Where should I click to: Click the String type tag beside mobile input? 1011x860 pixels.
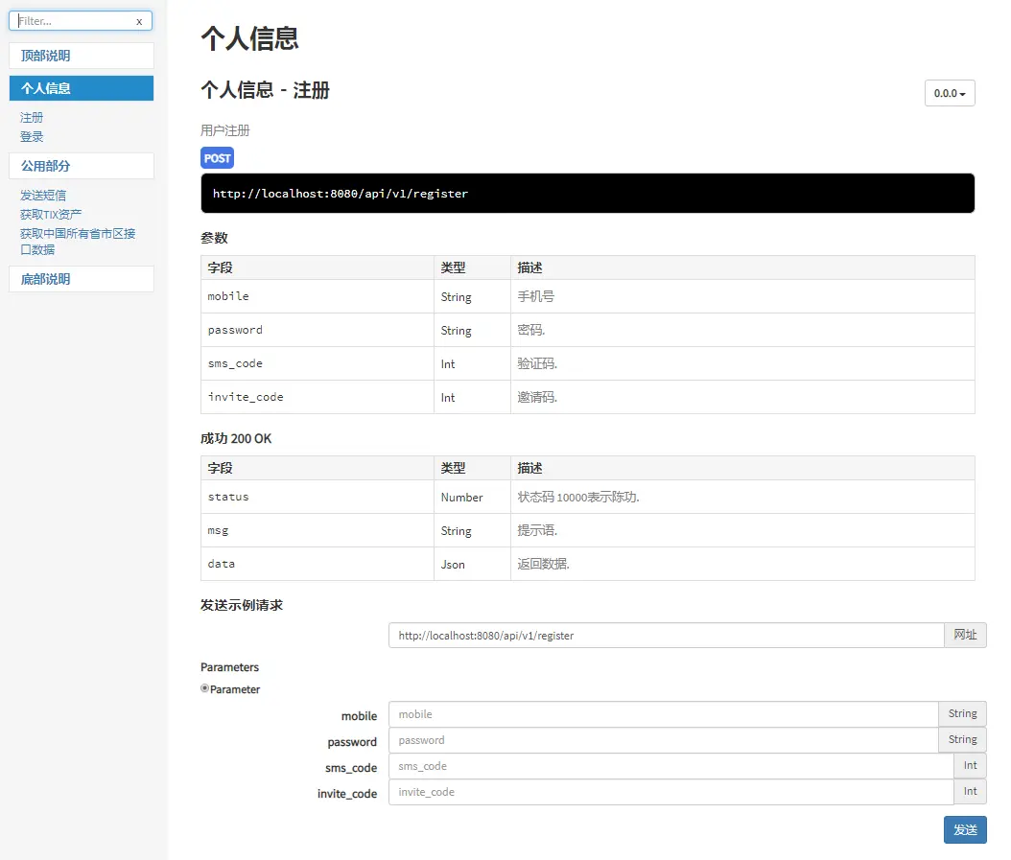pyautogui.click(x=963, y=713)
